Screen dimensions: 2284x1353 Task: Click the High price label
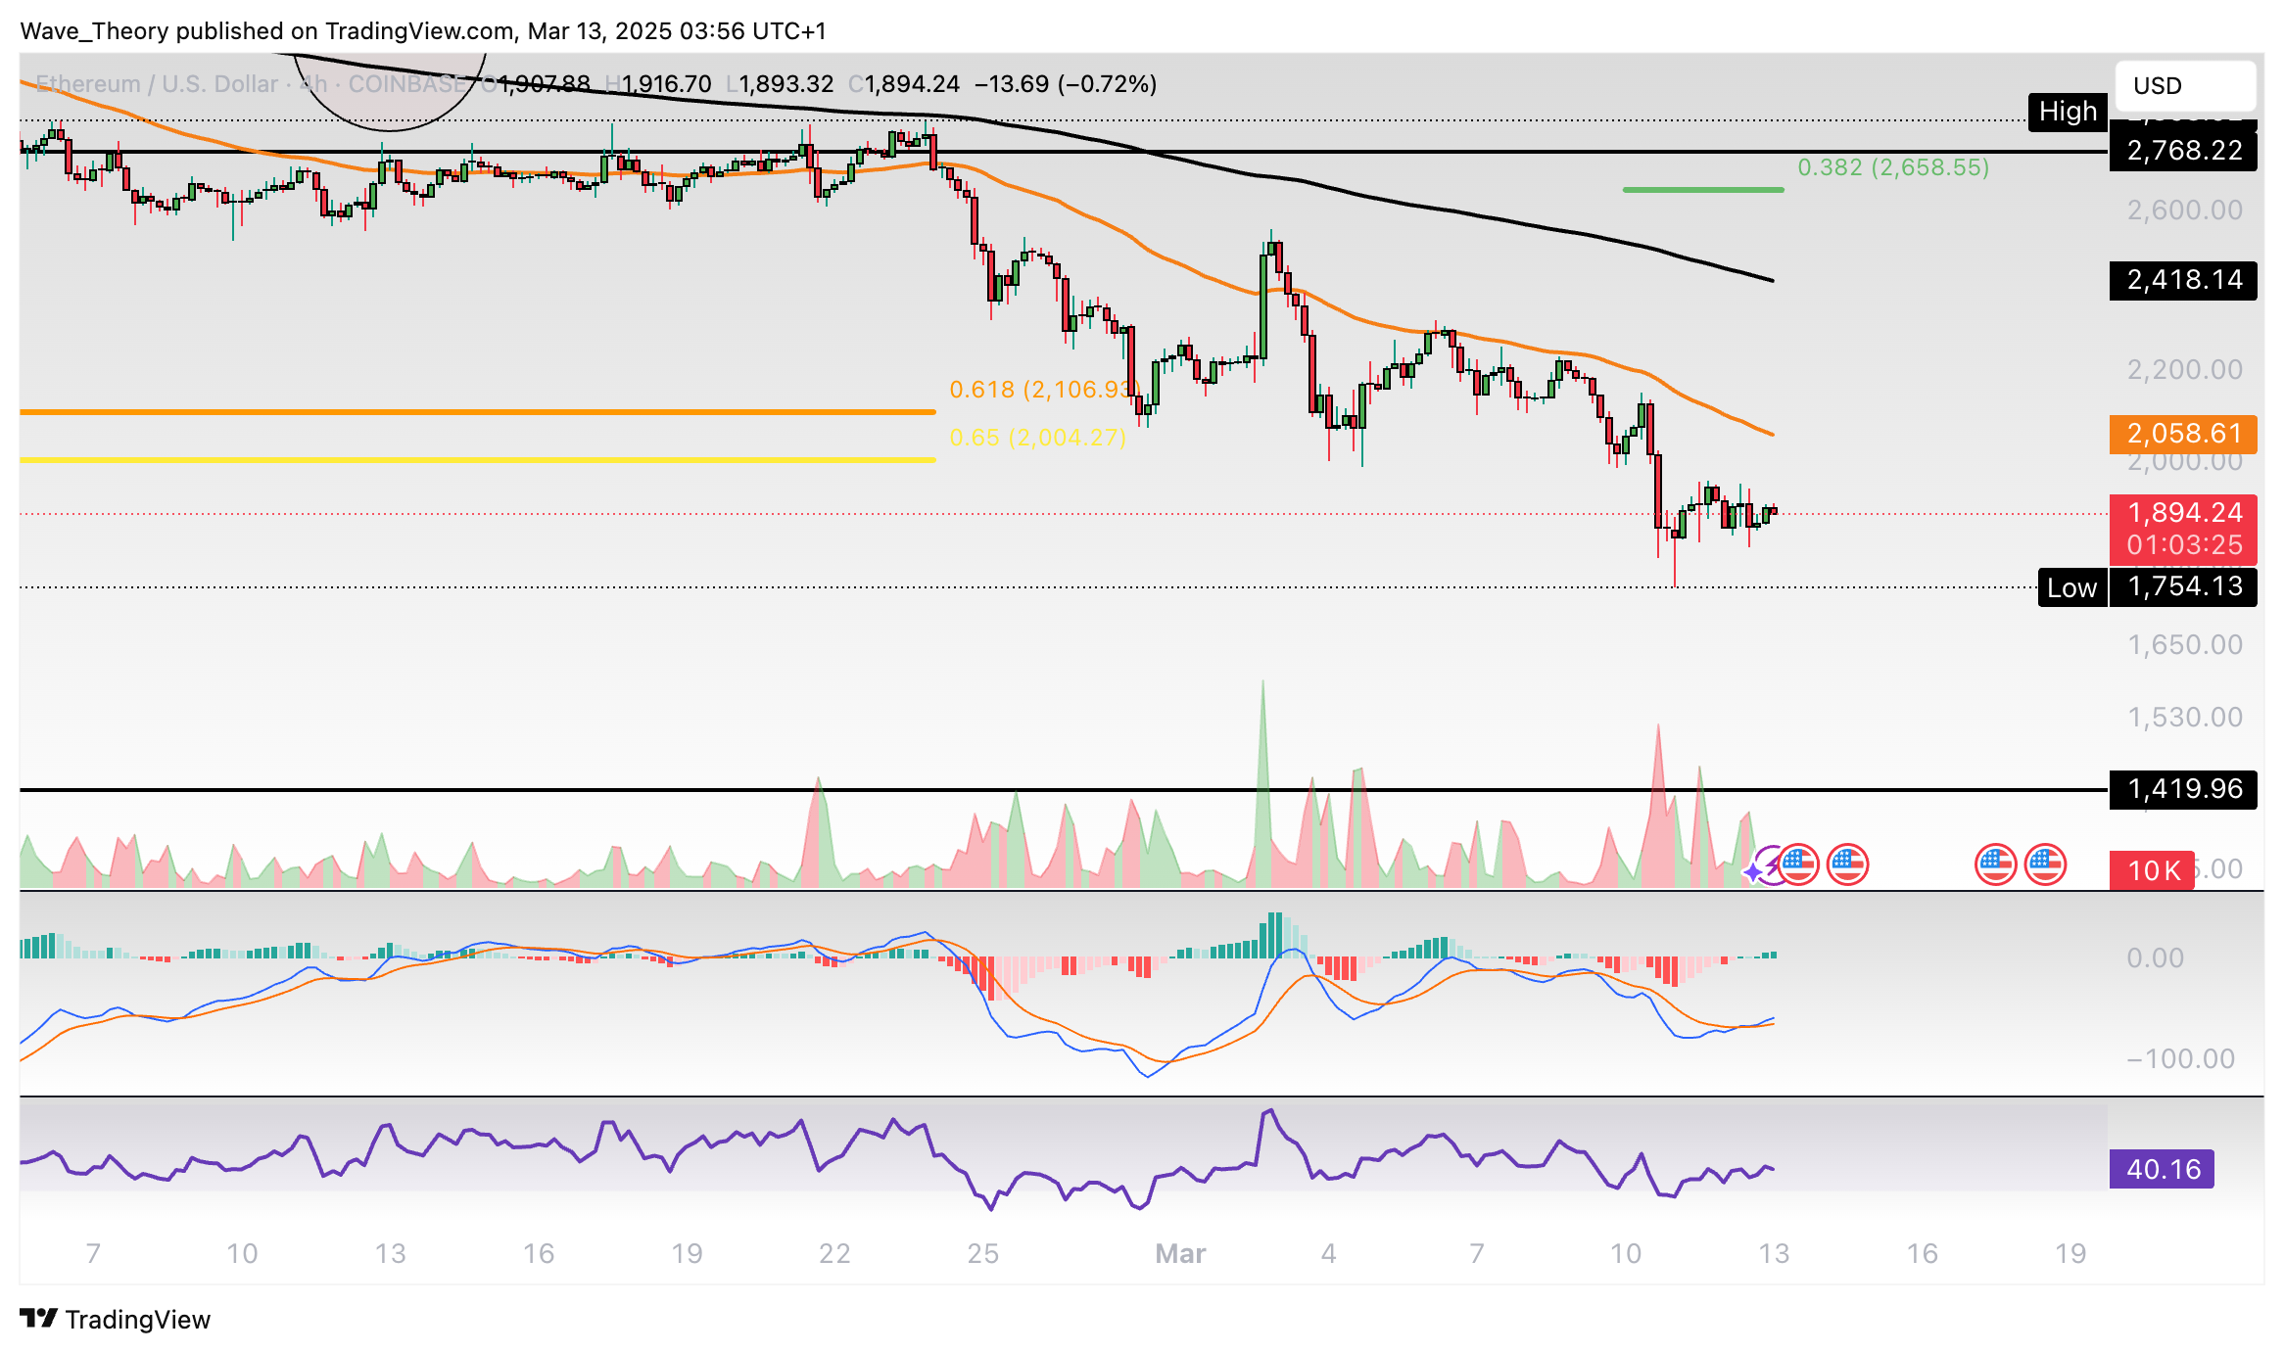point(2067,112)
